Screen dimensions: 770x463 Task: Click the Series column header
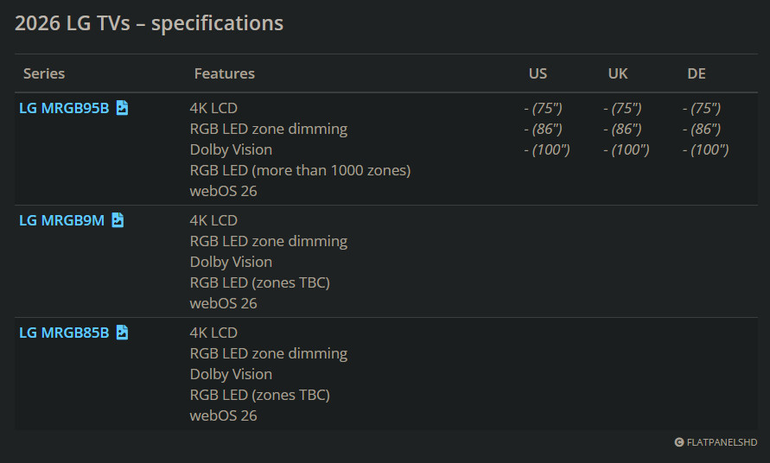pos(44,73)
